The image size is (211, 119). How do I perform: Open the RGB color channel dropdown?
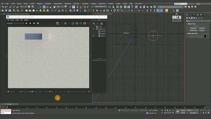pos(15,23)
